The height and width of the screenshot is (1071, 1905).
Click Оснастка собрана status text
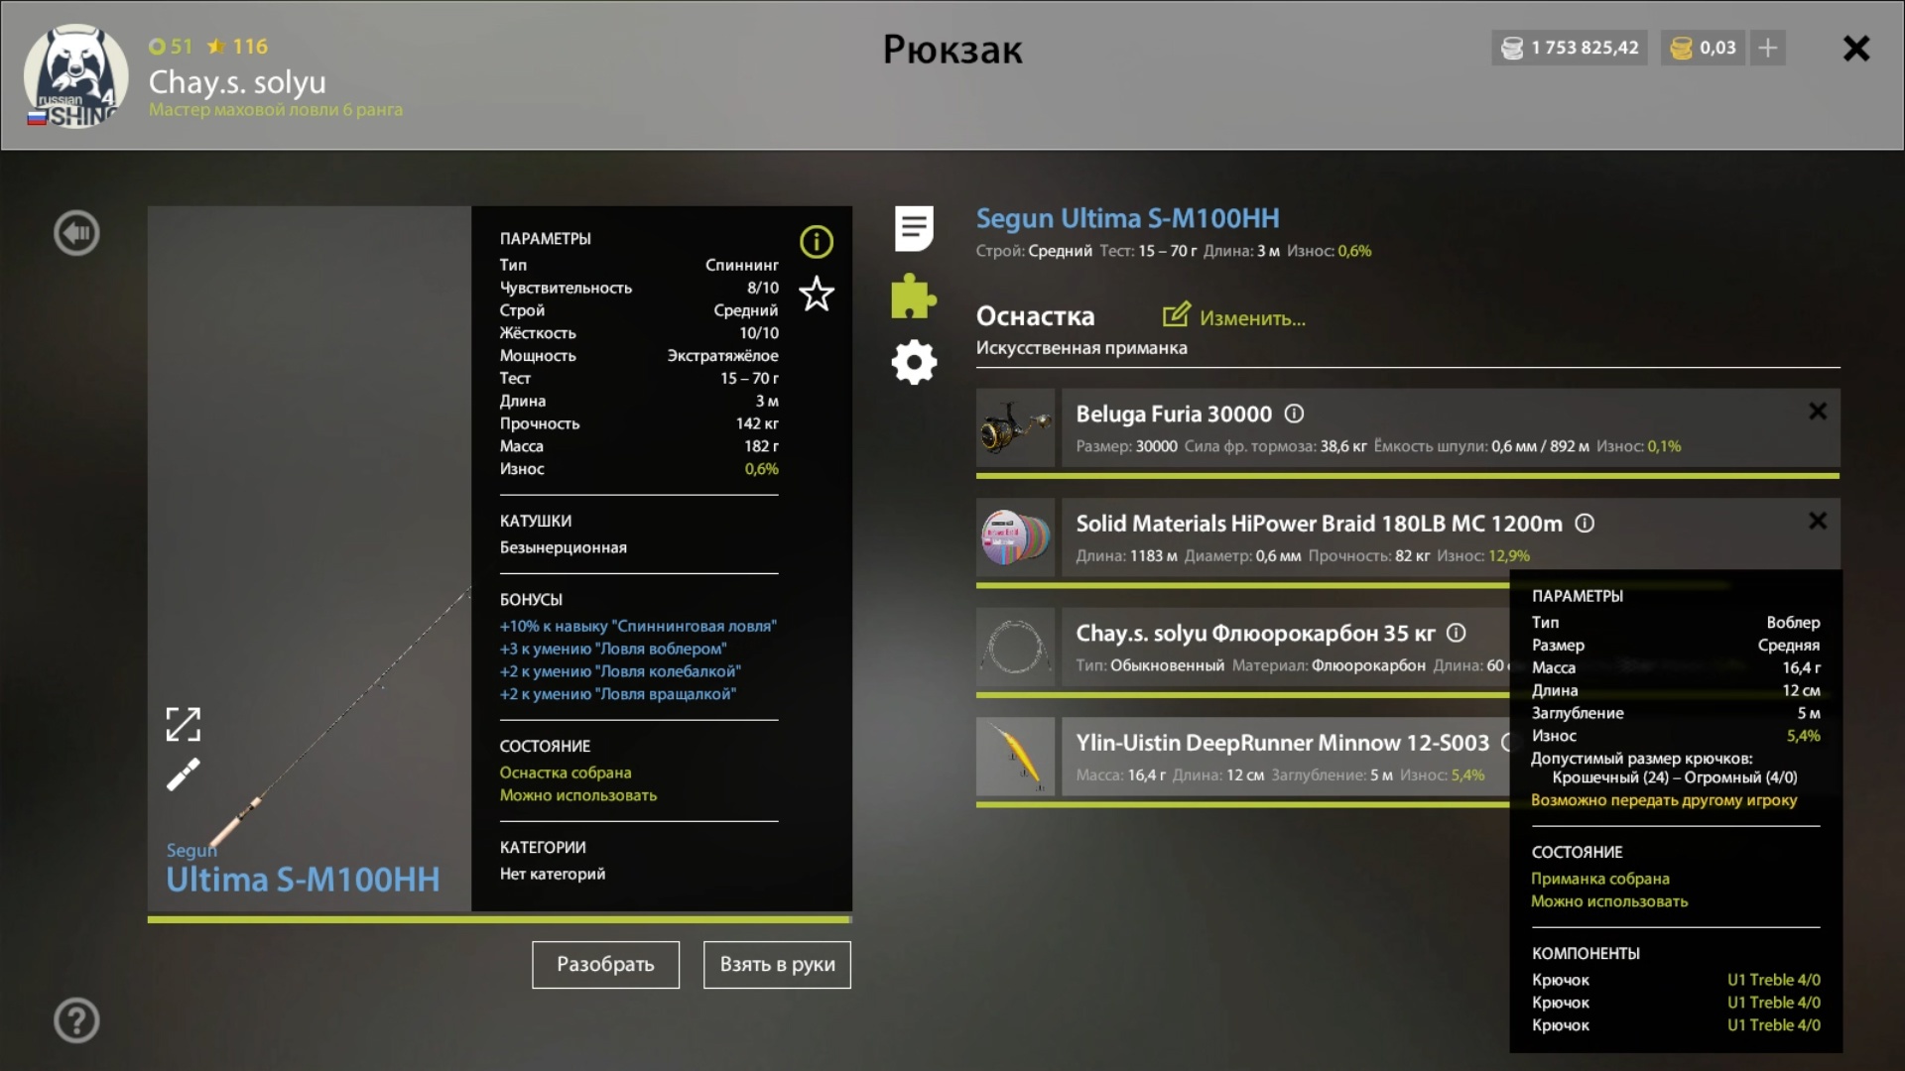[x=566, y=773]
